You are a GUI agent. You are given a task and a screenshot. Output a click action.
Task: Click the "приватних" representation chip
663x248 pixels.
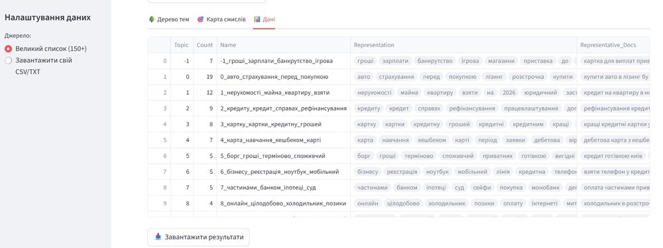pos(497,156)
